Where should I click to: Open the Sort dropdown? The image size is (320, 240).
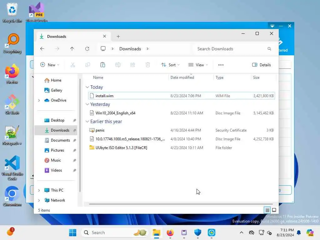[170, 65]
